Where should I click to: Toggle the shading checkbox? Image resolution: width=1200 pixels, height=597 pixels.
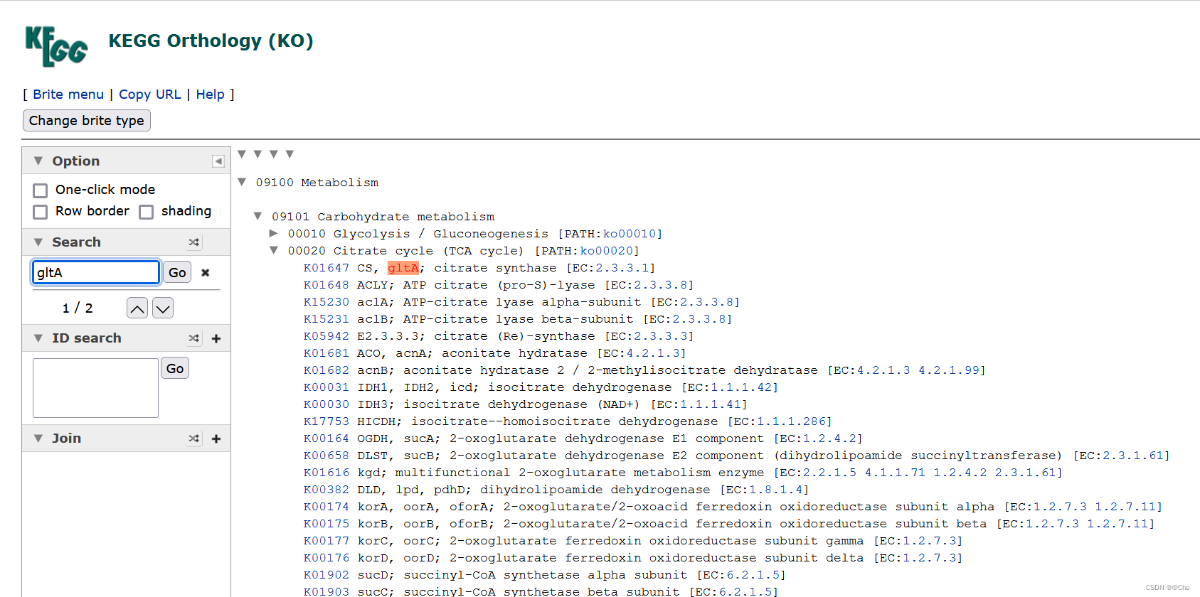click(147, 212)
